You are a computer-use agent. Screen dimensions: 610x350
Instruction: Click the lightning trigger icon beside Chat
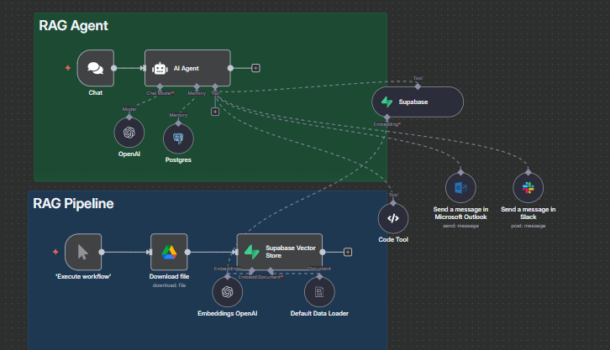tap(67, 67)
